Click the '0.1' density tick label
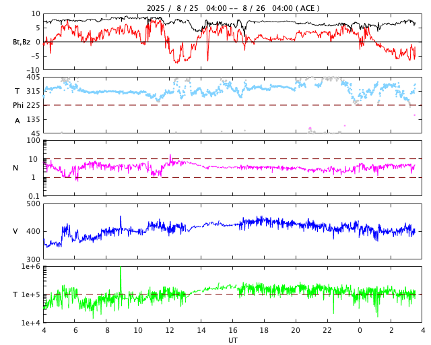Screen dimensions: 431x345 point(35,196)
